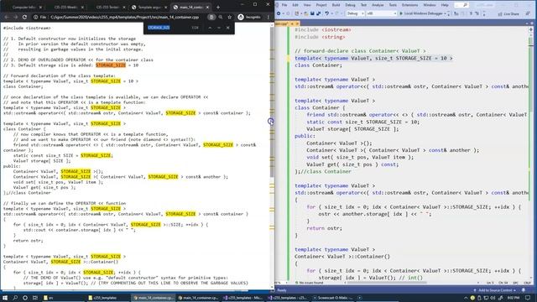Viewport: 537px width, 302px height.
Task: Click the Visual Studio horizontal scrollbar
Action: 386,283
